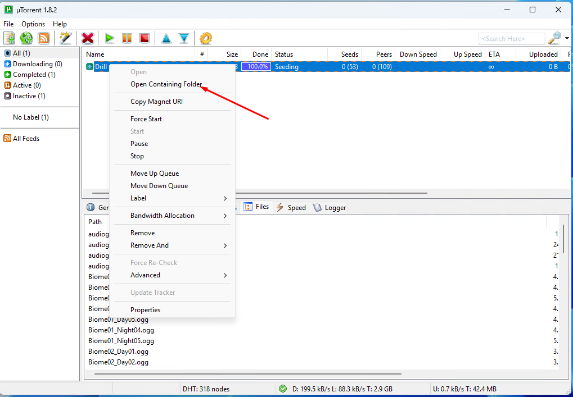Click the blue down-arrow queue icon in toolbar

tap(184, 38)
